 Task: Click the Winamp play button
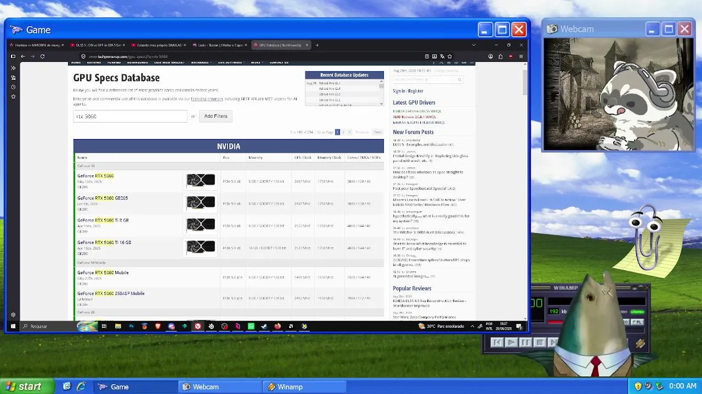pos(511,343)
